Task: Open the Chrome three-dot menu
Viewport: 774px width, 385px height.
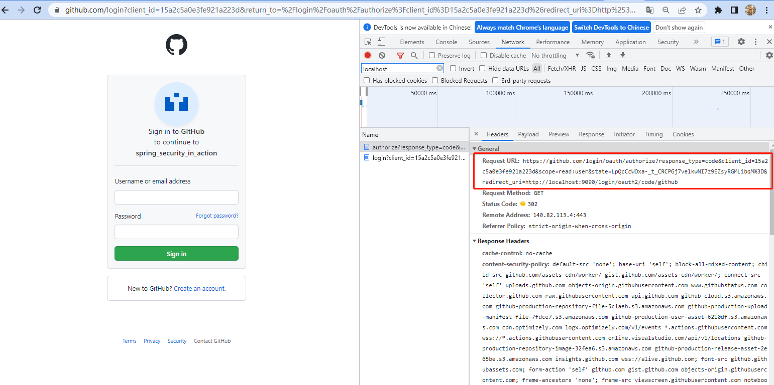Action: click(767, 10)
